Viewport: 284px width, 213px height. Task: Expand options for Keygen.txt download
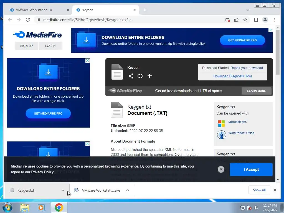pos(63,190)
